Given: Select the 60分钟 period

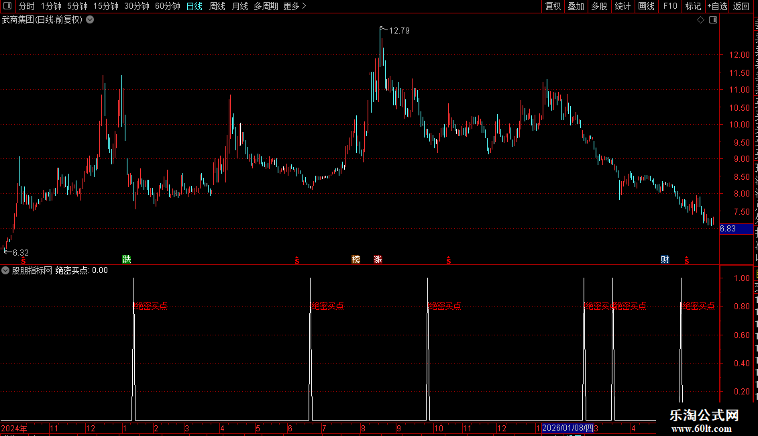Looking at the screenshot, I should click(x=168, y=6).
